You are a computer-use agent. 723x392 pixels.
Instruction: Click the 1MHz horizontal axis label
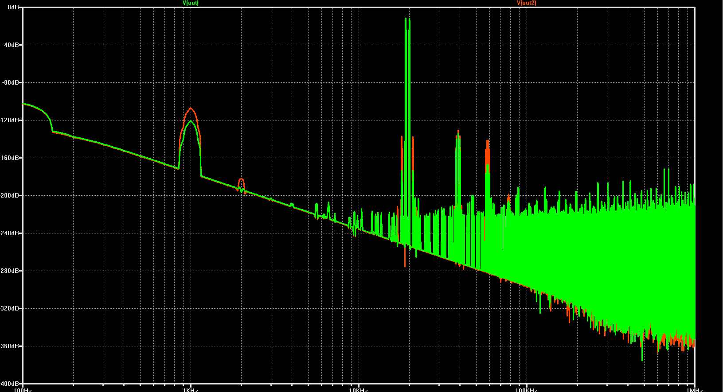point(695,390)
